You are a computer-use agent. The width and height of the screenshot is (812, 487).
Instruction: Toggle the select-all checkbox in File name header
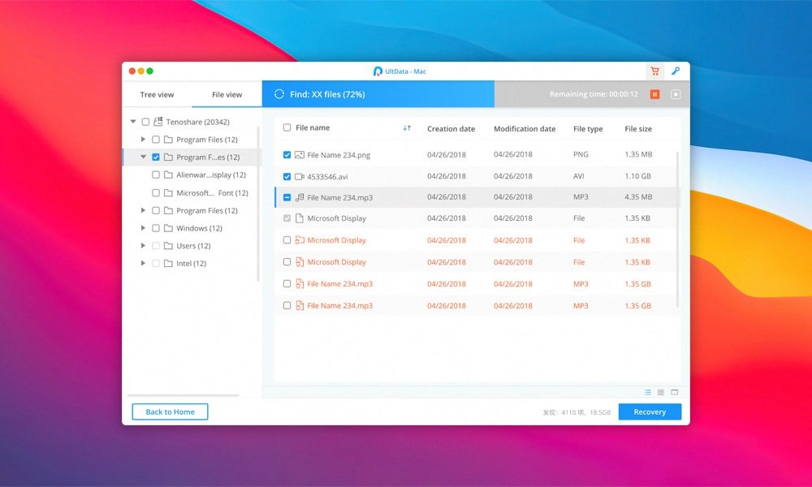tap(287, 128)
